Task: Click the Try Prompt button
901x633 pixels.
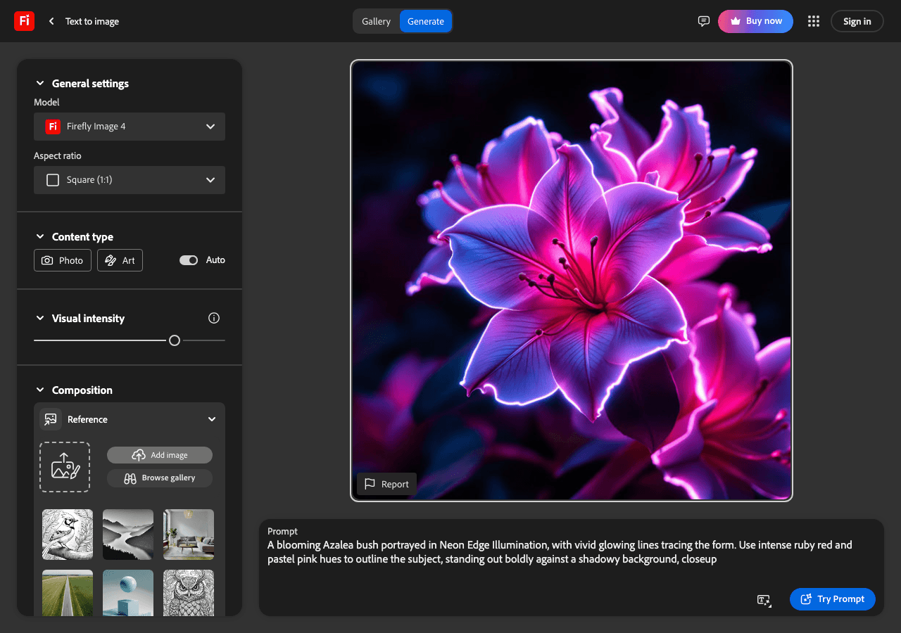Action: [833, 599]
